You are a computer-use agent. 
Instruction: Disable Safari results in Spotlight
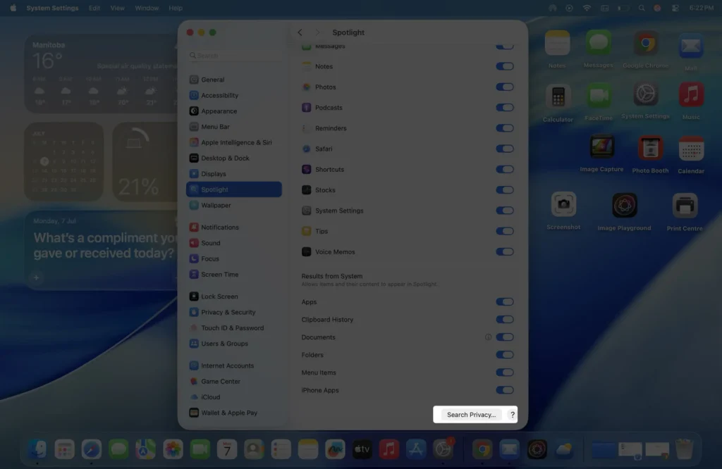(x=505, y=149)
